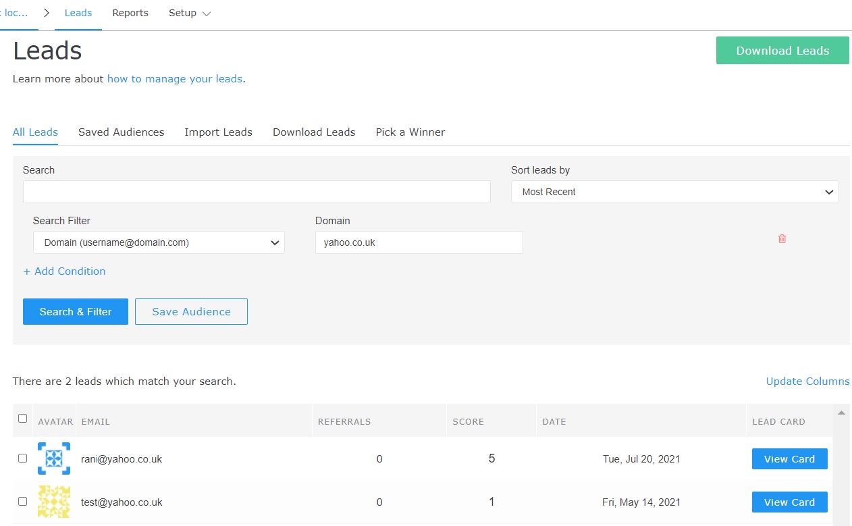Check the checkbox for rani@yahoo.co.uk
This screenshot has width=852, height=526.
pos(22,458)
